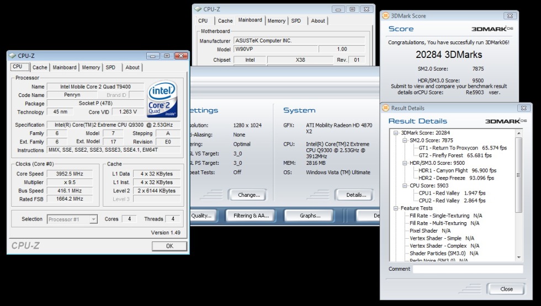Screen dimensions: 541x306
Task: Open the Filtering & AA... settings button
Action: tap(251, 216)
